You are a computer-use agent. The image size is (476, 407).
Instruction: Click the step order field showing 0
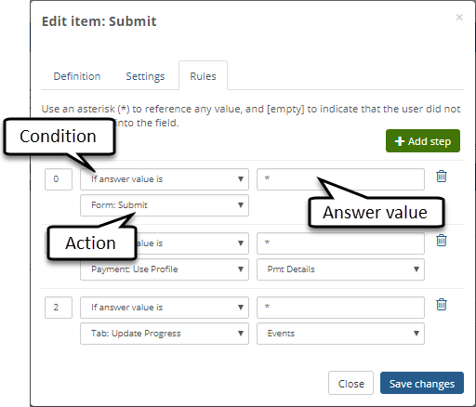[59, 179]
